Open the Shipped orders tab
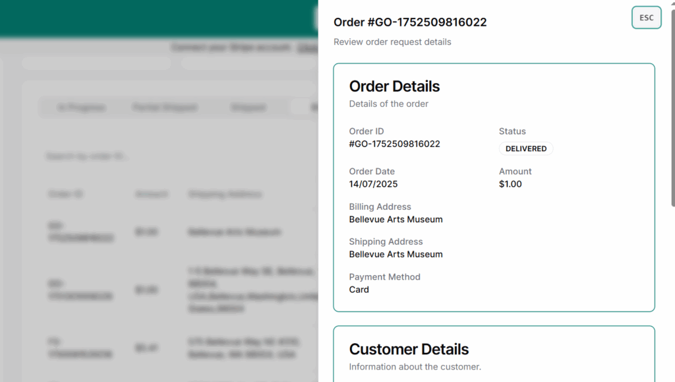This screenshot has width=675, height=382. 248,108
